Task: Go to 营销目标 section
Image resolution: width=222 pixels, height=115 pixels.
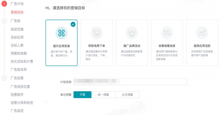Action: (17, 12)
